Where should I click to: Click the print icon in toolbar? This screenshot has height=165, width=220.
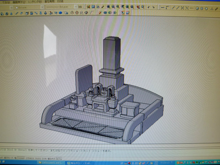coord(98,7)
